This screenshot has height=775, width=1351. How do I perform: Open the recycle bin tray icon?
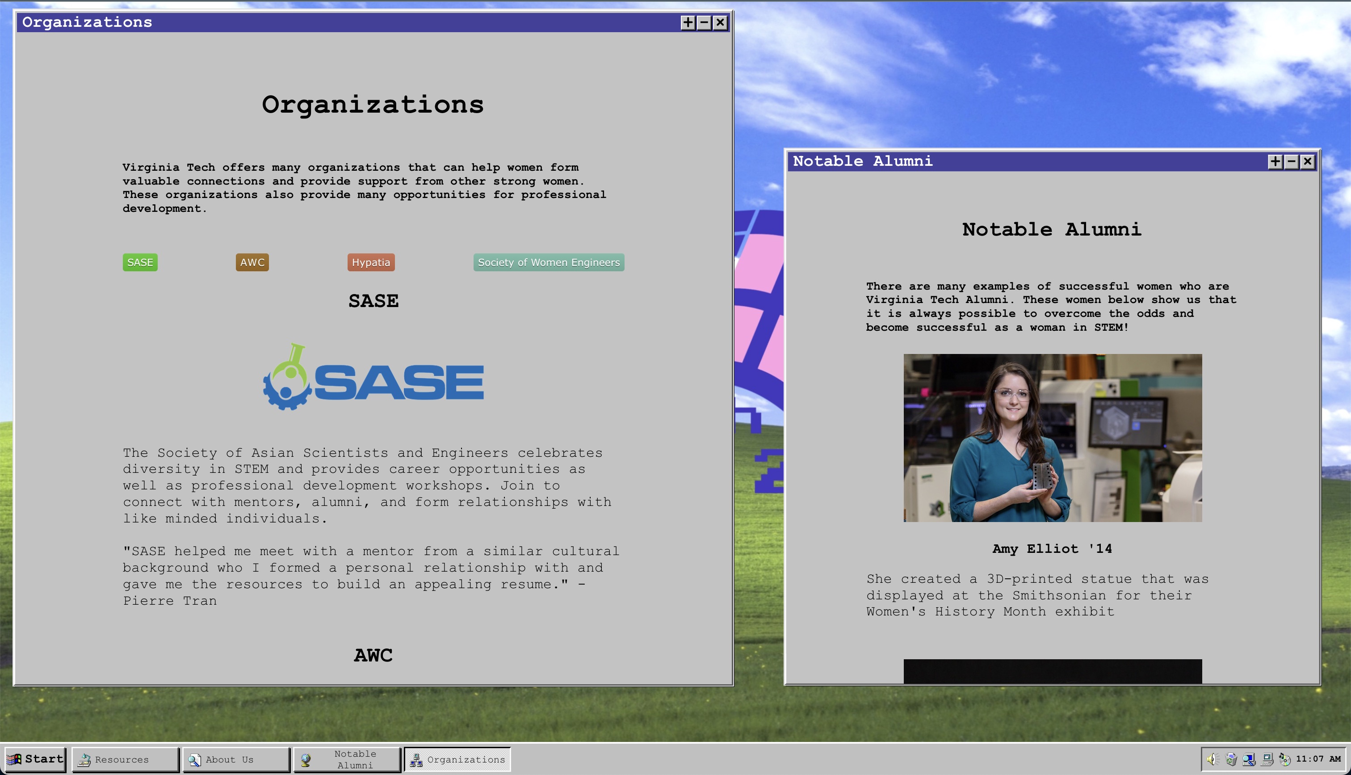click(x=1230, y=759)
